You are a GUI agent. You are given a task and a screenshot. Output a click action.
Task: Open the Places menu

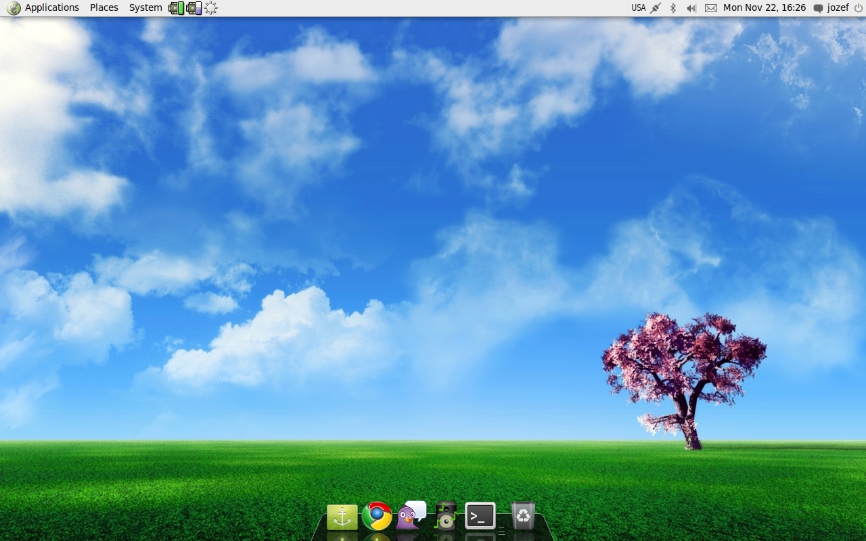click(x=104, y=7)
